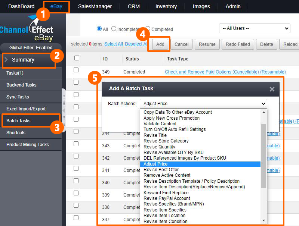The height and width of the screenshot is (226, 299).
Task: Click the Delete button
Action: click(x=266, y=44)
